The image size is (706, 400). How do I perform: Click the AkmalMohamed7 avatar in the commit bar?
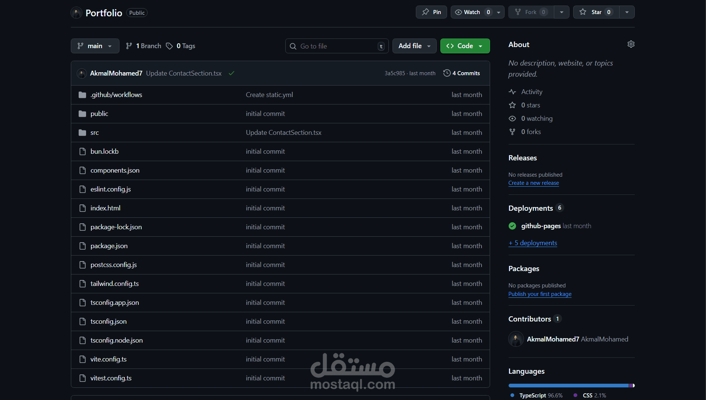82,73
